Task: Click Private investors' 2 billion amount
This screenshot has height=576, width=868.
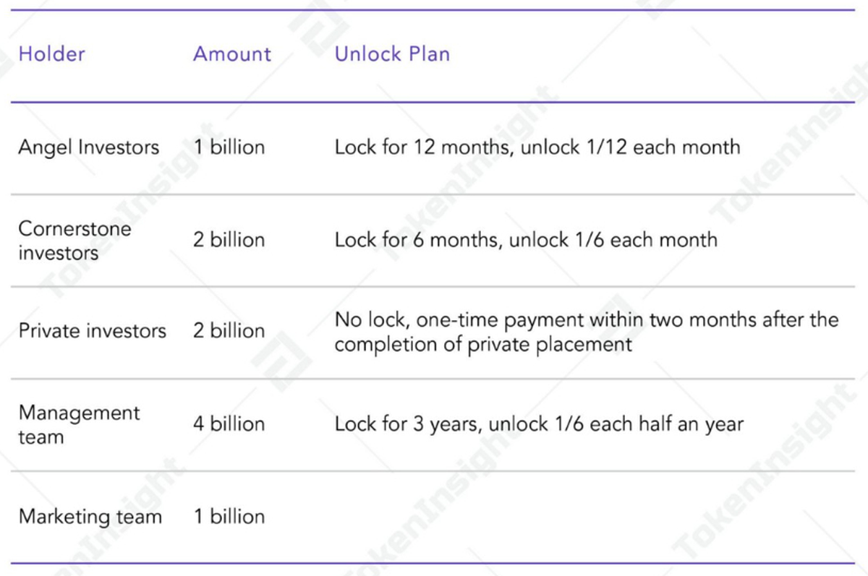Action: tap(229, 331)
